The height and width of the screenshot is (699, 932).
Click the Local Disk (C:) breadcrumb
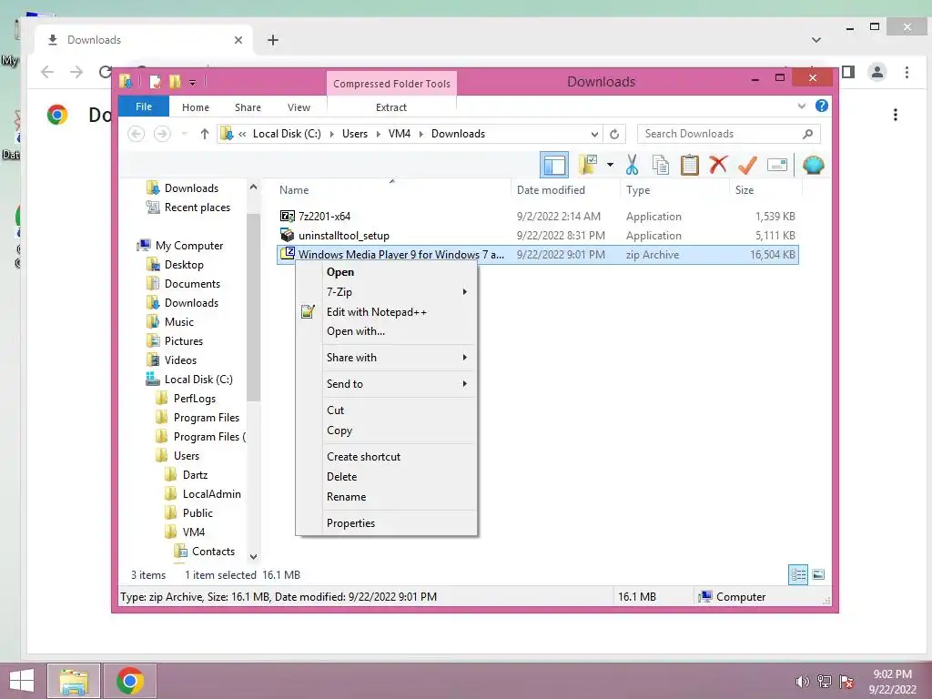(x=287, y=134)
